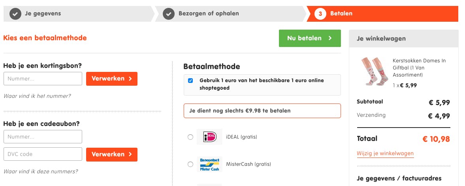Viewport: 465px width, 186px height.
Task: Select the MisterCash radio button
Action: 190,164
